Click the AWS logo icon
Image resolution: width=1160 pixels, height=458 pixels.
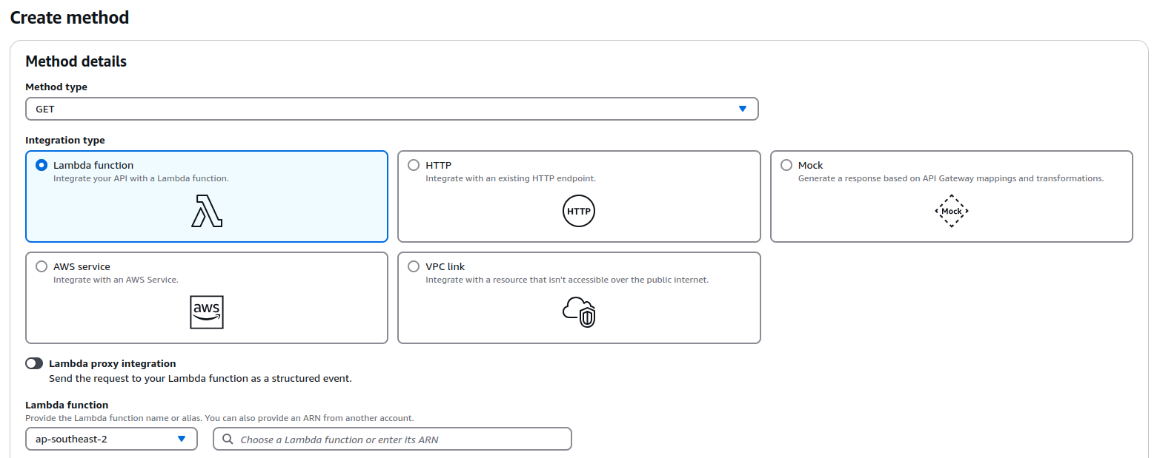coord(207,312)
